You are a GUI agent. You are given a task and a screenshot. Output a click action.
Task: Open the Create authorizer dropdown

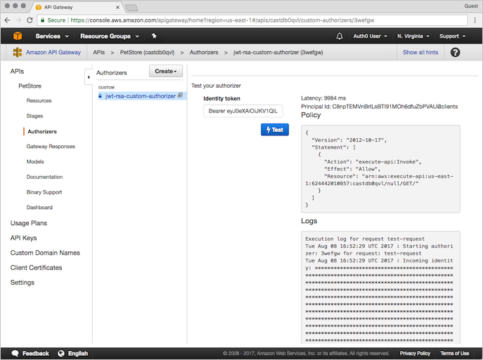click(166, 71)
